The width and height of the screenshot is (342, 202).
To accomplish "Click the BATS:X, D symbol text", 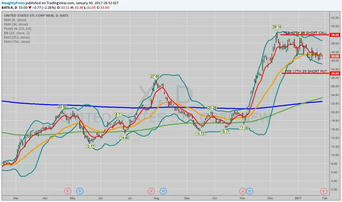I will tap(10, 8).
